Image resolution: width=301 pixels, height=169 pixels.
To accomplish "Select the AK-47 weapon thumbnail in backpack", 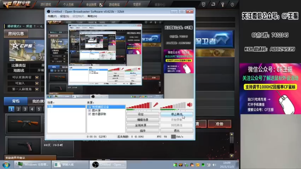I will 24,124.
